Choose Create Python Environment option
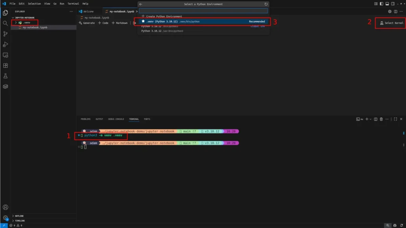406x228 pixels. (x=203, y=16)
